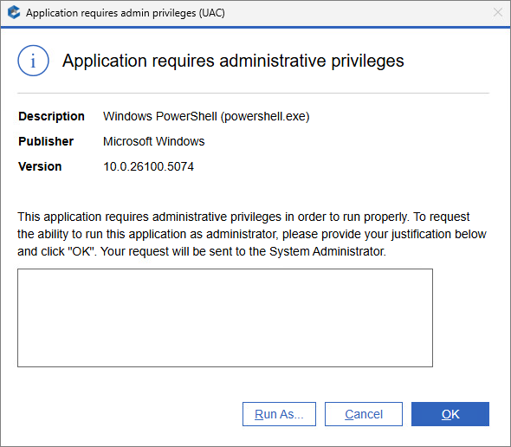Click the blue information circle icon
The image size is (511, 447).
point(33,61)
